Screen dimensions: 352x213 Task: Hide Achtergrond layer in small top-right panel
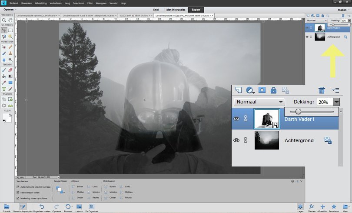(307, 37)
